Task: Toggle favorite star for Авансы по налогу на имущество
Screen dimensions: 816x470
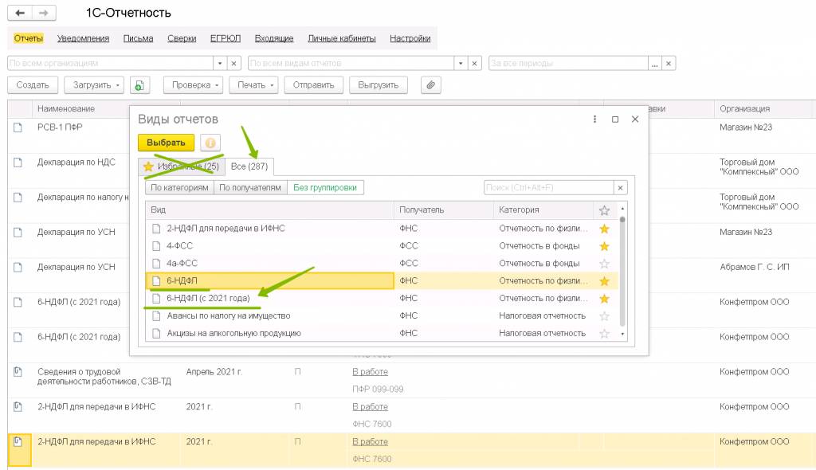Action: pos(604,316)
